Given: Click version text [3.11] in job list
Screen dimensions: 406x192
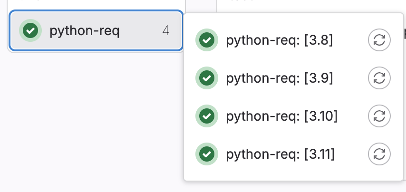Looking at the screenshot, I should [x=319, y=154].
